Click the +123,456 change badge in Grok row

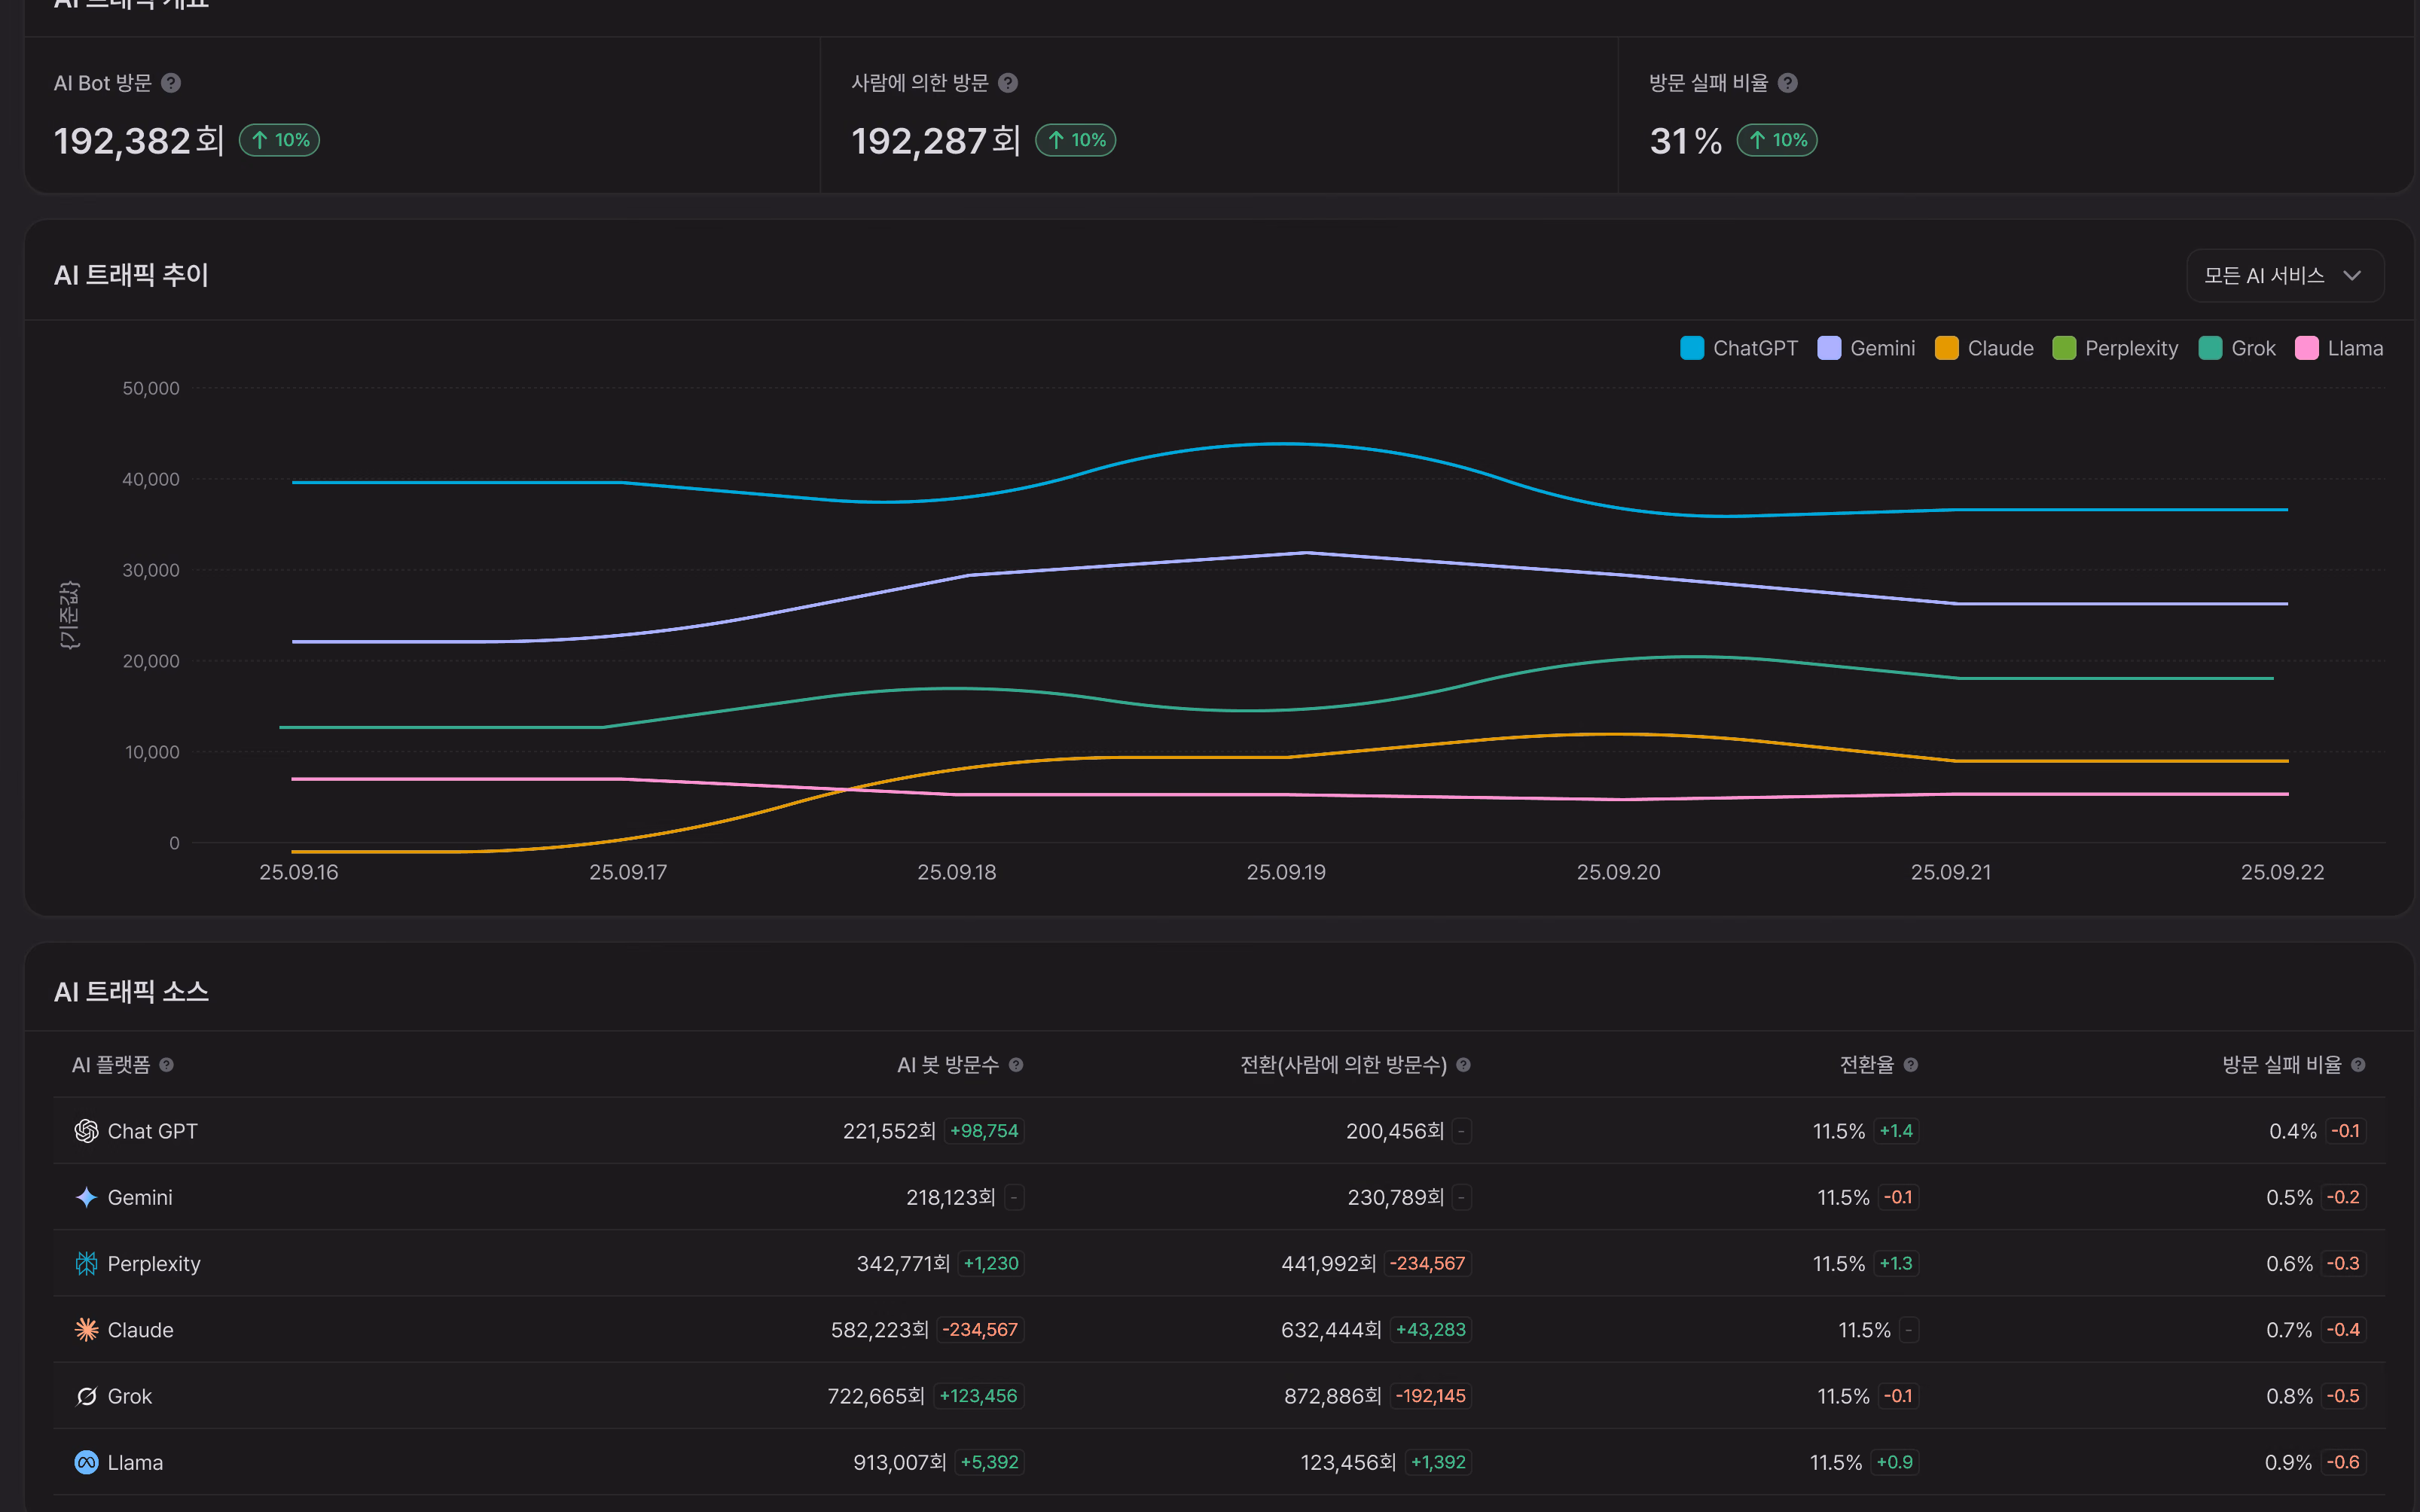coord(978,1396)
